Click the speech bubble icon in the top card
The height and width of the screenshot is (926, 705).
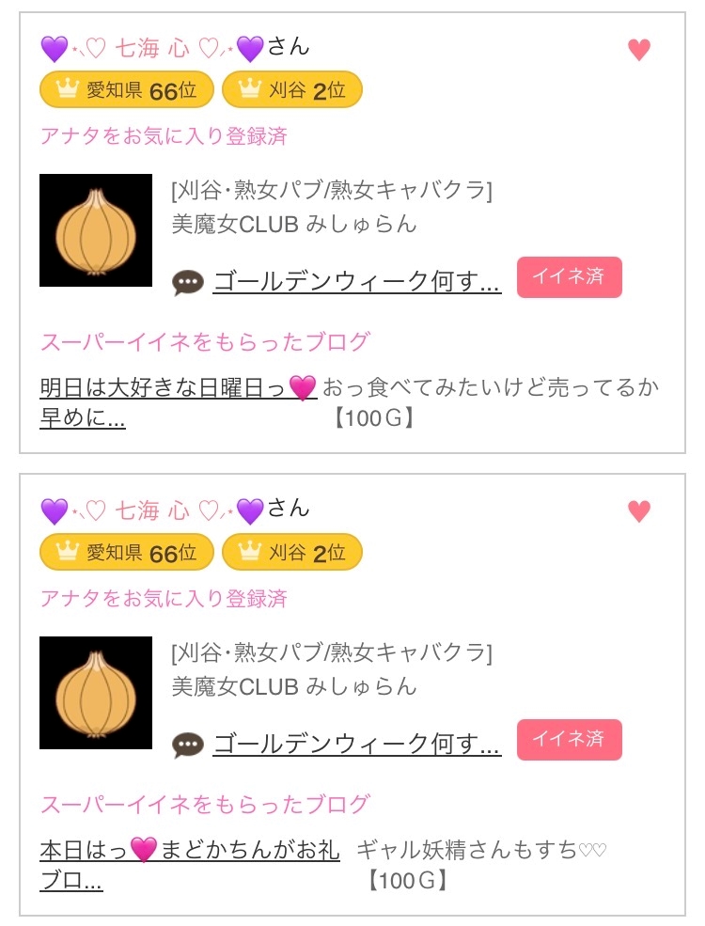(x=188, y=283)
